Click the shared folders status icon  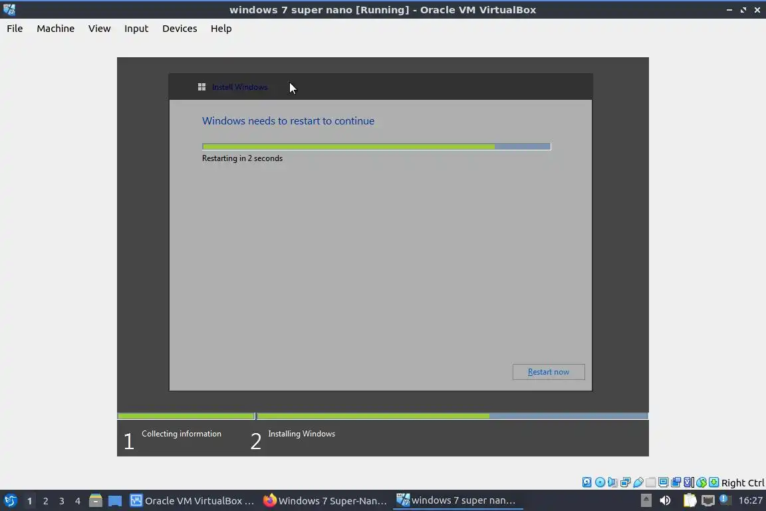651,482
